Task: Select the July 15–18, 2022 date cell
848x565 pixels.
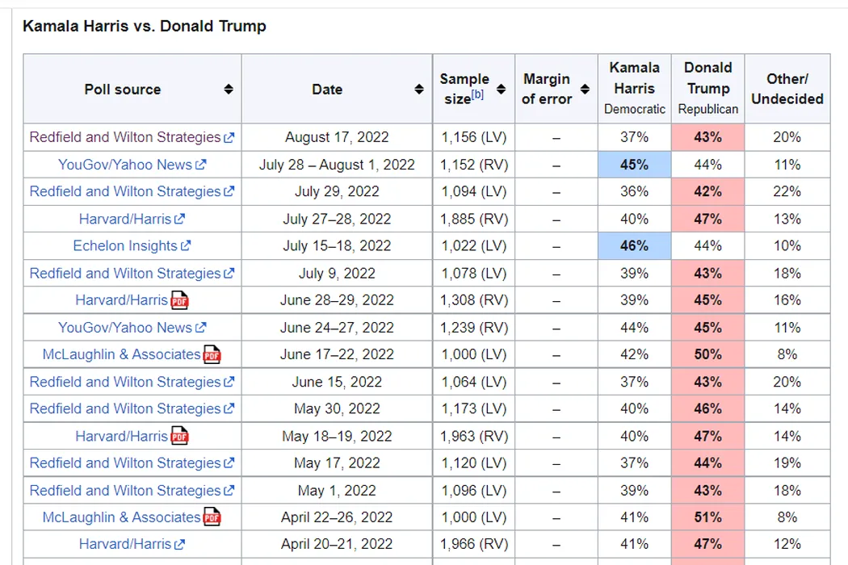Action: point(337,246)
